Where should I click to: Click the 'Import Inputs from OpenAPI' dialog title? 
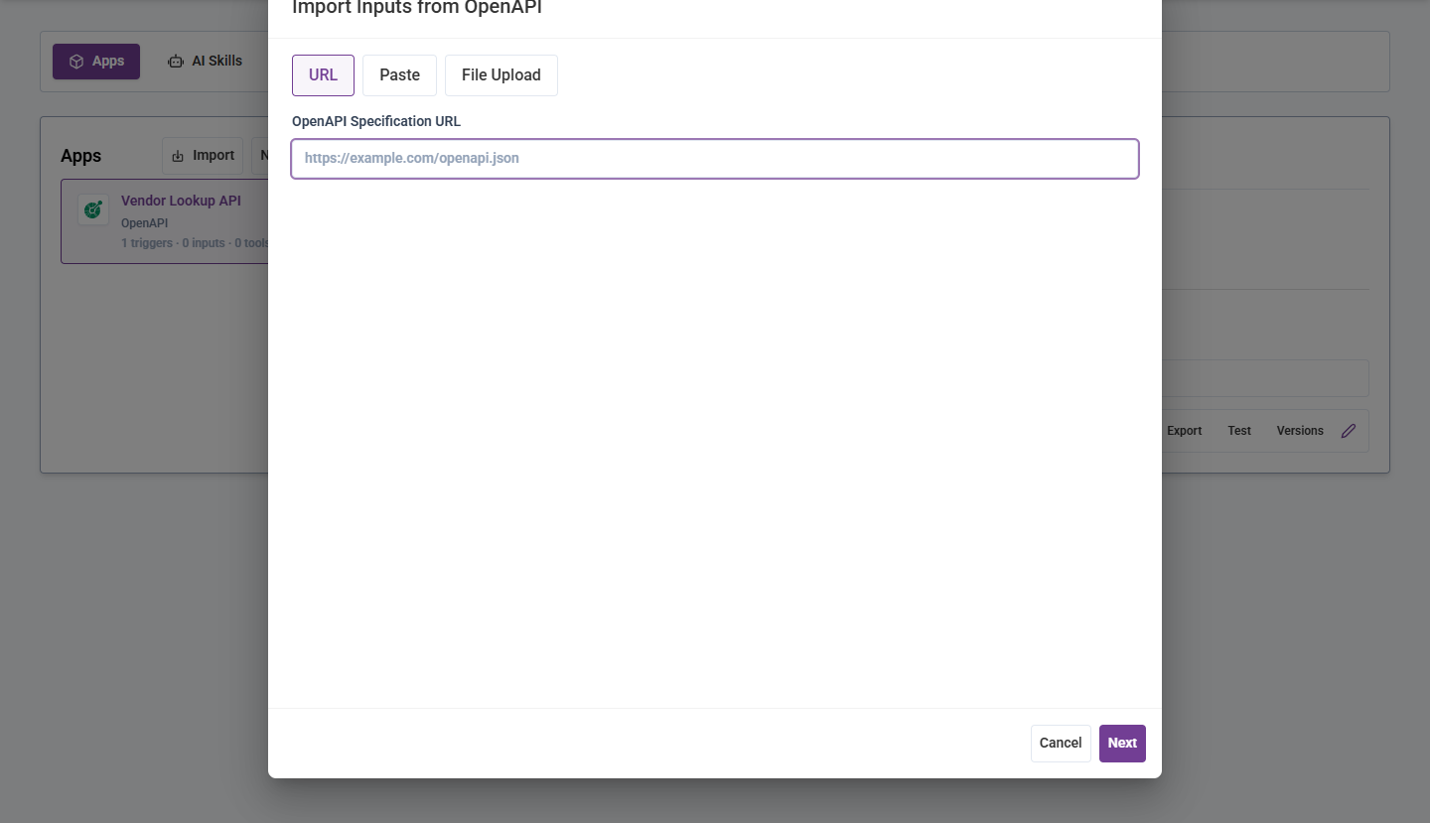pos(417,9)
